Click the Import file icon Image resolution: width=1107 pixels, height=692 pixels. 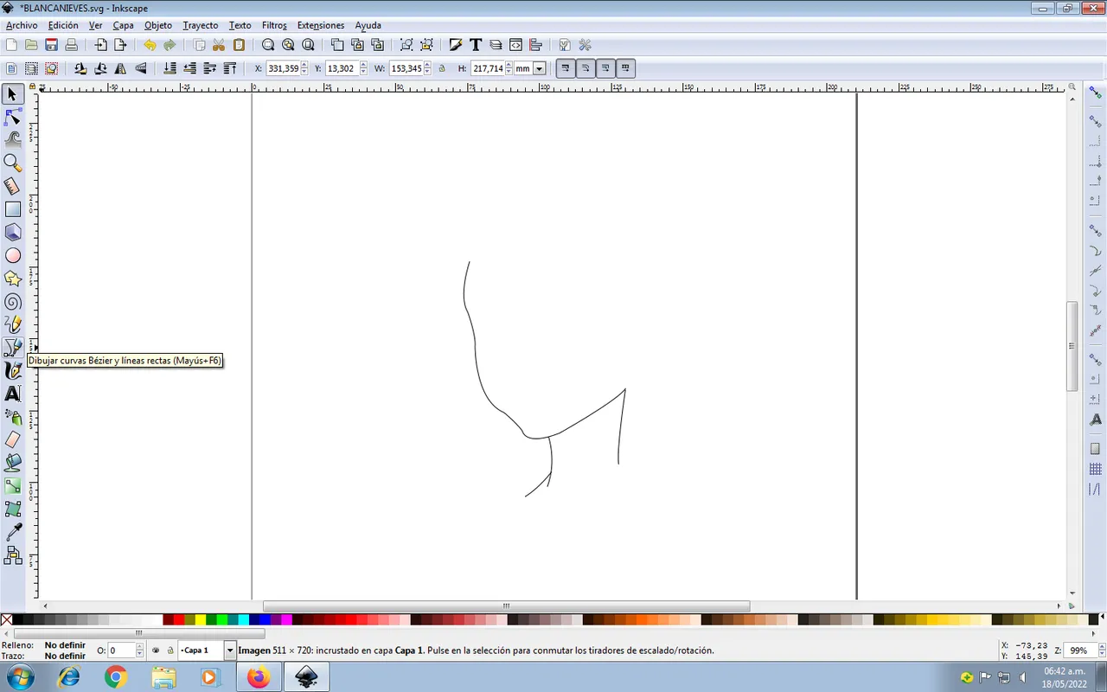tap(101, 45)
